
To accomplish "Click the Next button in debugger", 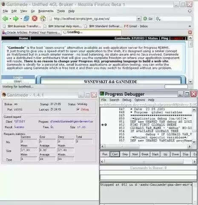I will tap(135, 154).
